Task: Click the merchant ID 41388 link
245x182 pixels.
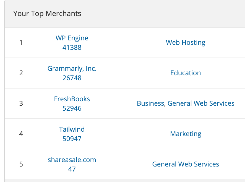Action: click(72, 47)
